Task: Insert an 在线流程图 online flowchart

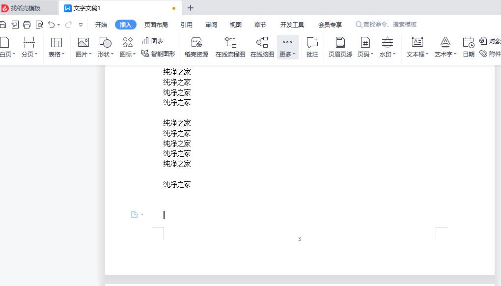Action: pos(230,47)
